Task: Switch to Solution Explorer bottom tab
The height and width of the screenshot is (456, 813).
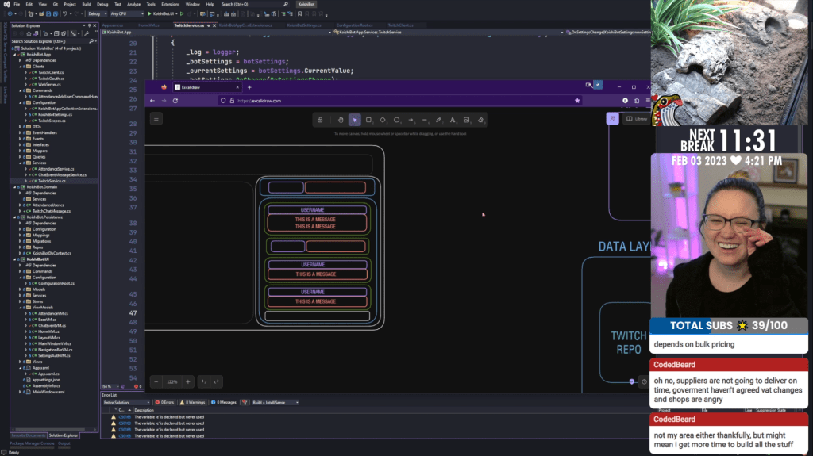Action: (64, 435)
